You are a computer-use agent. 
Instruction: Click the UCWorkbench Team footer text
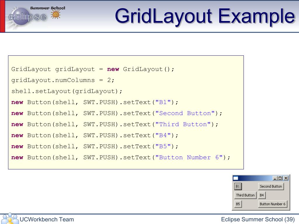(x=47, y=219)
